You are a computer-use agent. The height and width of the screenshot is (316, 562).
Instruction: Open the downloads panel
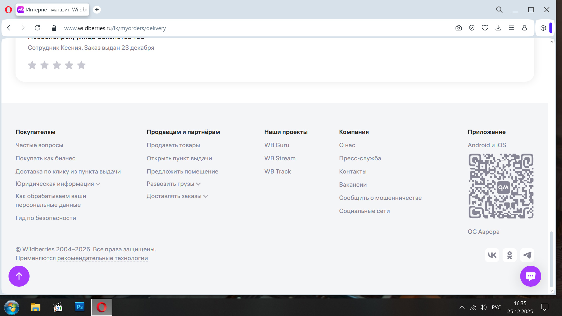(x=498, y=28)
